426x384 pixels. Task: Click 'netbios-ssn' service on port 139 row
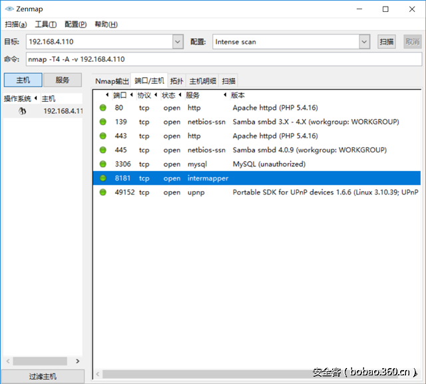point(206,122)
